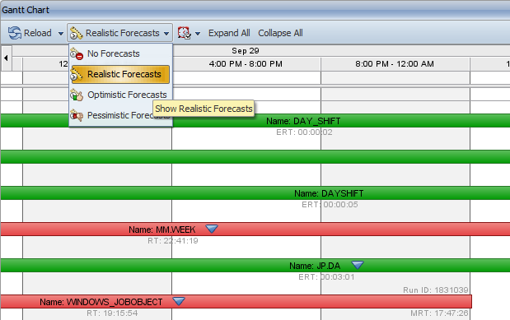Open the Reload dropdown arrow
Viewport: 510px width, 320px height.
tap(60, 33)
